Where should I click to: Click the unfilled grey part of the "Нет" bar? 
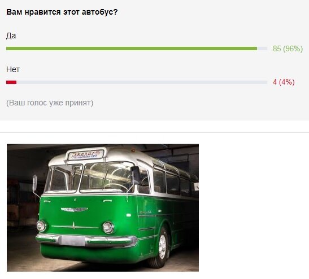tap(142, 82)
